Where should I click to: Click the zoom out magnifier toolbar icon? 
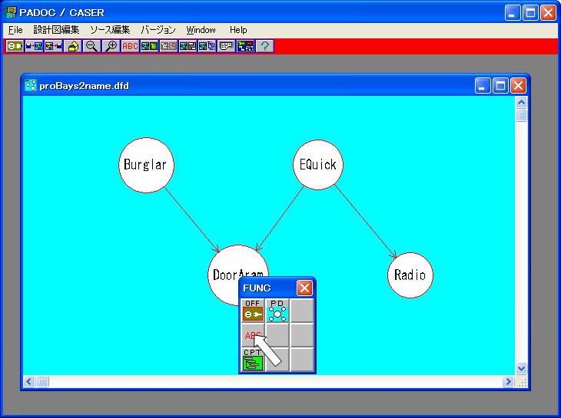coord(91,46)
